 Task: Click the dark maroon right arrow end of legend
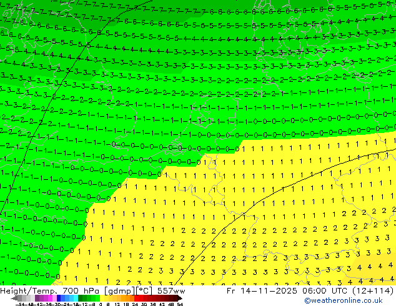point(180,299)
